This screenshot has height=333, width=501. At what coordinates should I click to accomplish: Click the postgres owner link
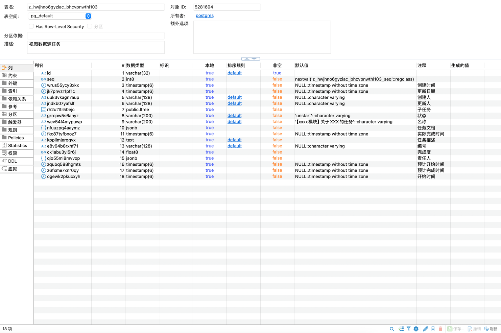tap(205, 15)
